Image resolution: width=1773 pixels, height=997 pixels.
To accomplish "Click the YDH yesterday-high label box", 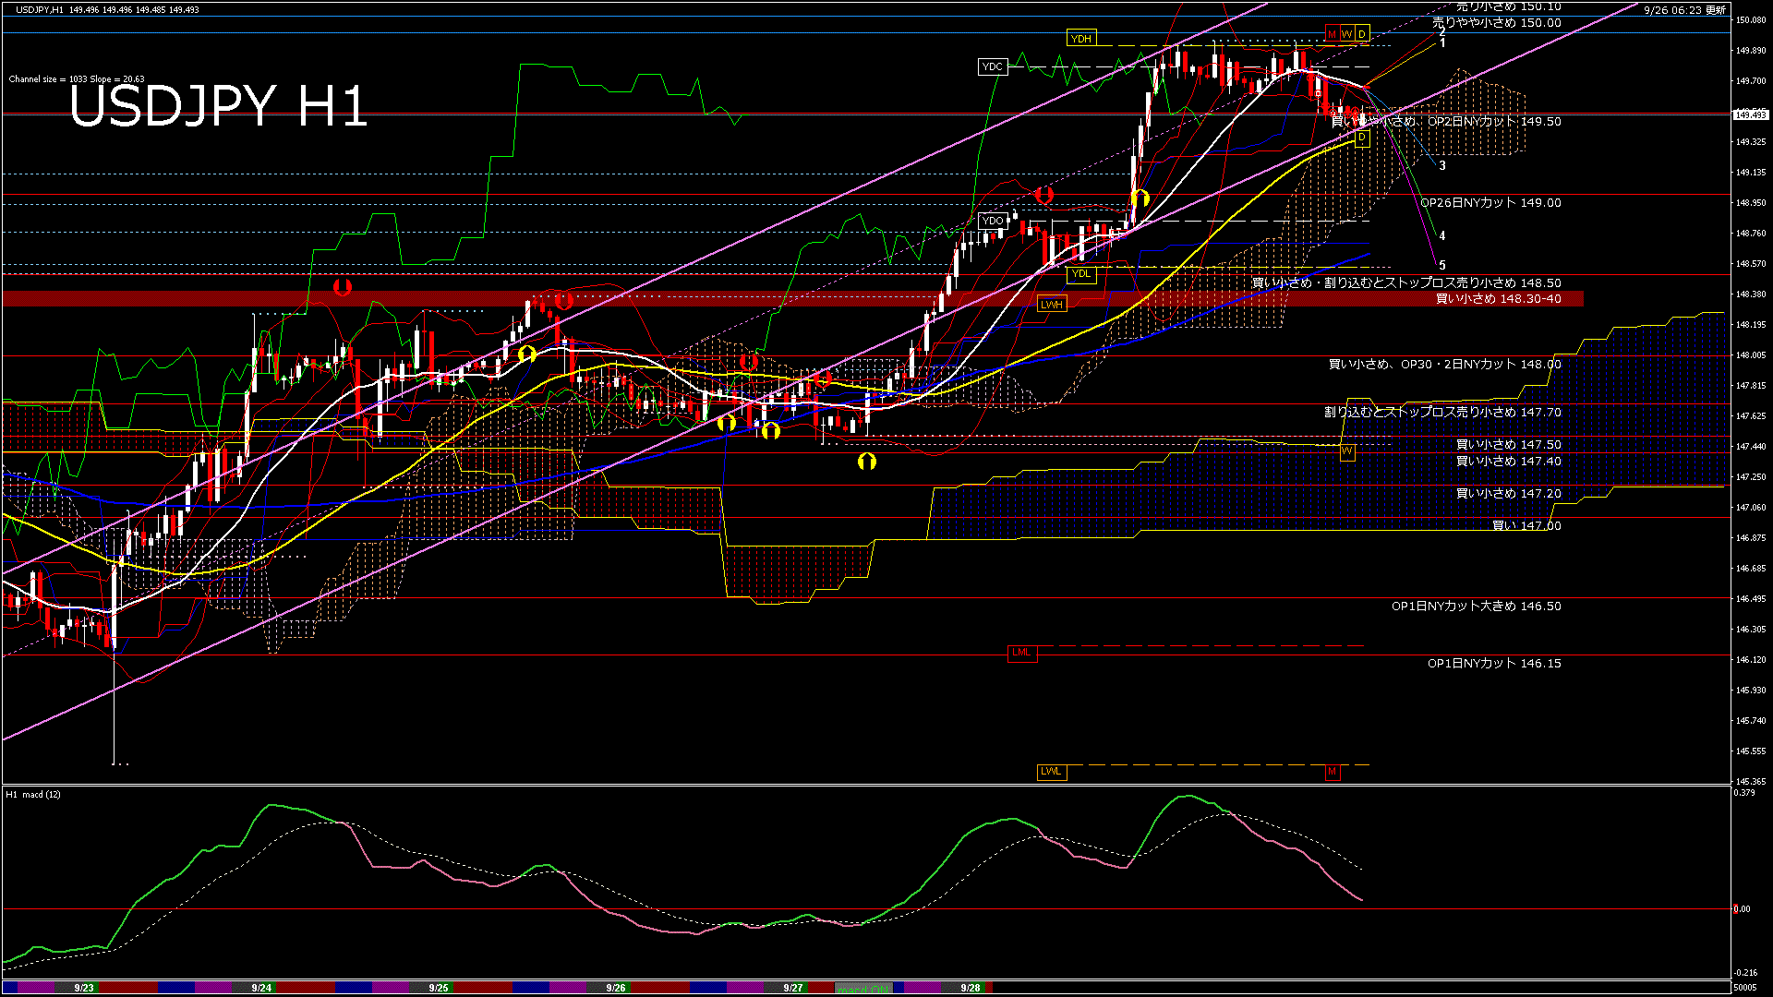I will point(1080,38).
